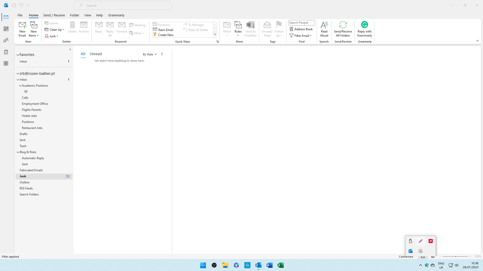Open the Tasks view in sidebar

pos(6,52)
